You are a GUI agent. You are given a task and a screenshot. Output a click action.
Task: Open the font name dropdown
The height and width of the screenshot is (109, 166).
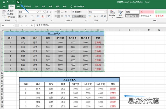pyautogui.click(x=37, y=12)
